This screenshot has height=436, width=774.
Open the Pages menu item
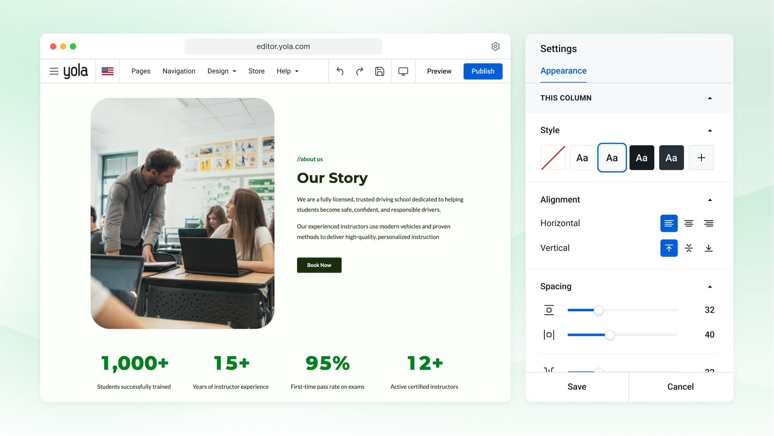[x=141, y=71]
